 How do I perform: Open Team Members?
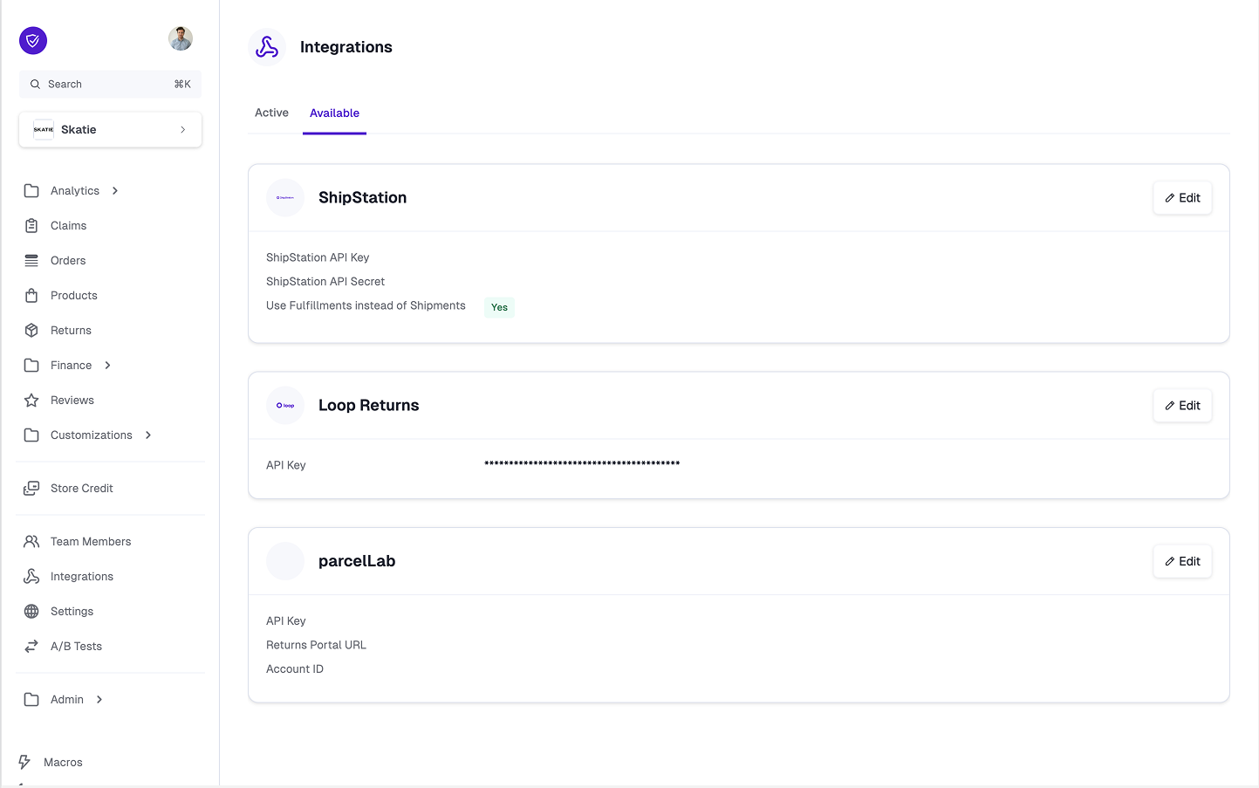pyautogui.click(x=91, y=541)
